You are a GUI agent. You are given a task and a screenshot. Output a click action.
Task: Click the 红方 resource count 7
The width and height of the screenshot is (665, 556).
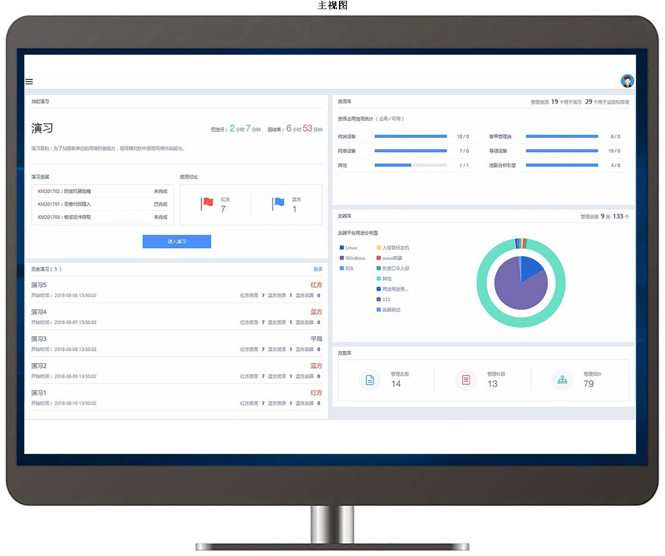(x=223, y=209)
